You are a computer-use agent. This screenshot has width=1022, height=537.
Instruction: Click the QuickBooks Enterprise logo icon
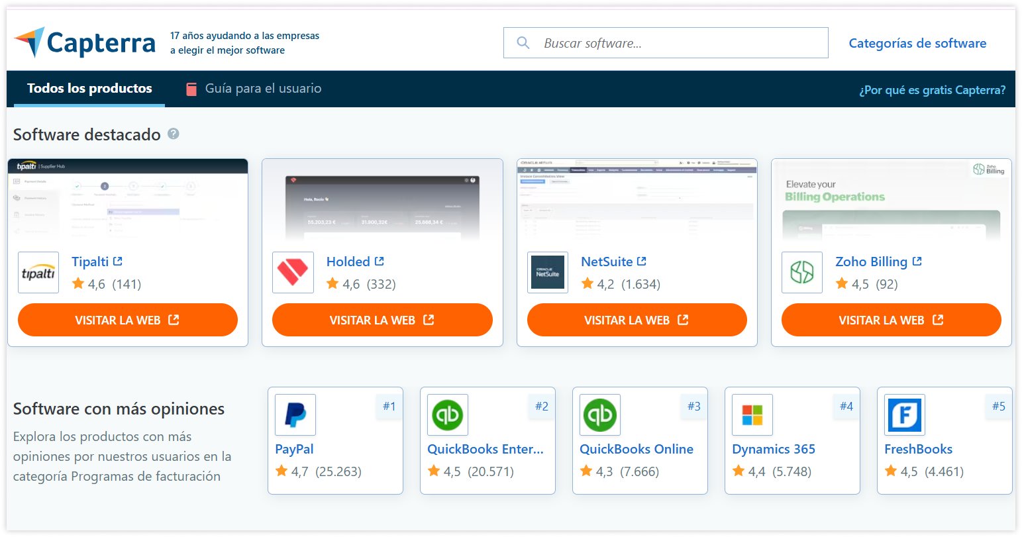point(448,415)
